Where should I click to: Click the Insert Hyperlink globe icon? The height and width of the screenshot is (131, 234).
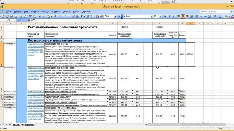[78, 16]
